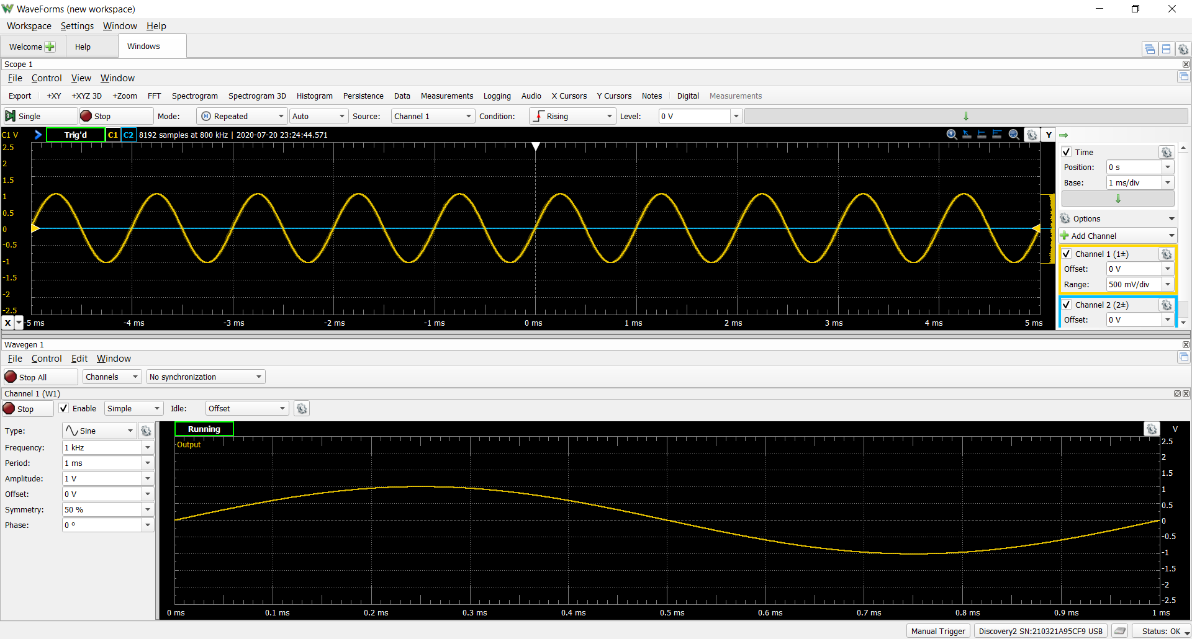This screenshot has width=1192, height=639.
Task: Click the device gear icon in the top-right corner
Action: (x=1183, y=49)
